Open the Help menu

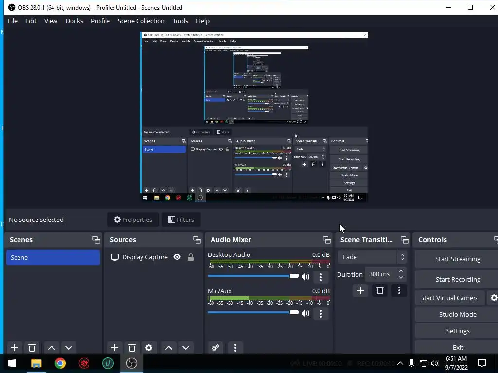click(203, 21)
